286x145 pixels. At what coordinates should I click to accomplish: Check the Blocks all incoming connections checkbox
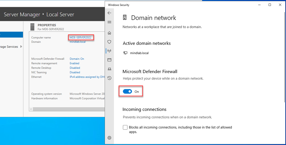coord(125,127)
